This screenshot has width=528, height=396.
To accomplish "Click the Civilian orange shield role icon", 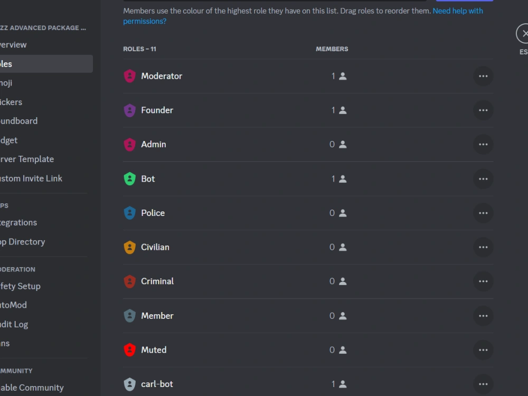I will [129, 247].
